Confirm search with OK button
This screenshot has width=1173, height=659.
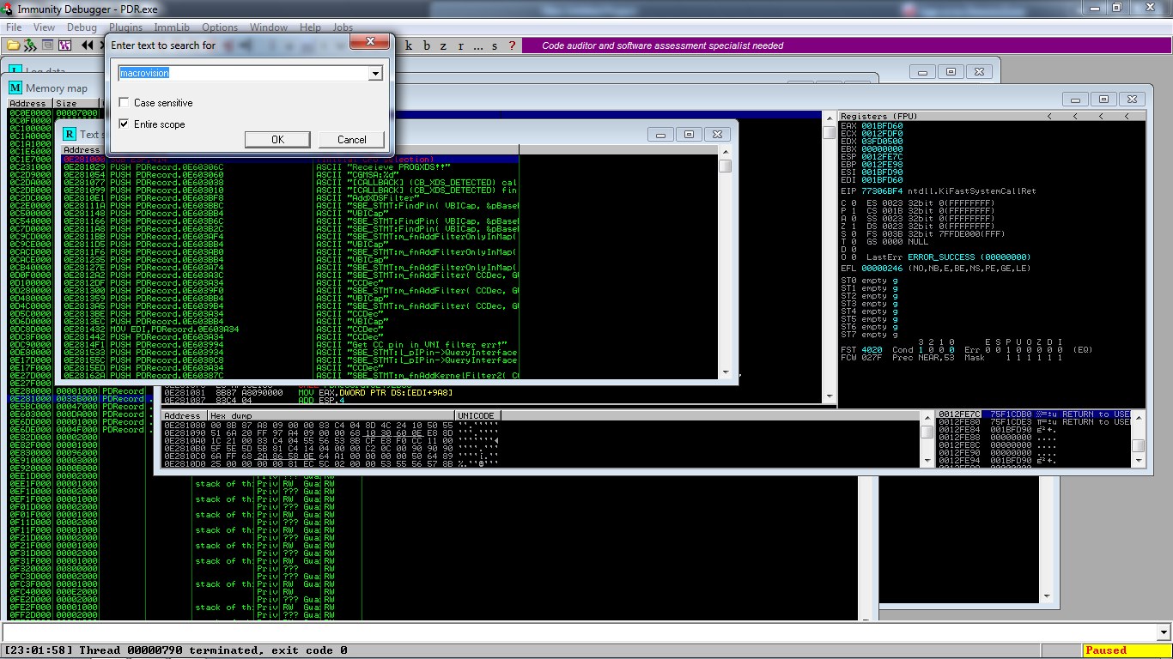[x=277, y=139]
